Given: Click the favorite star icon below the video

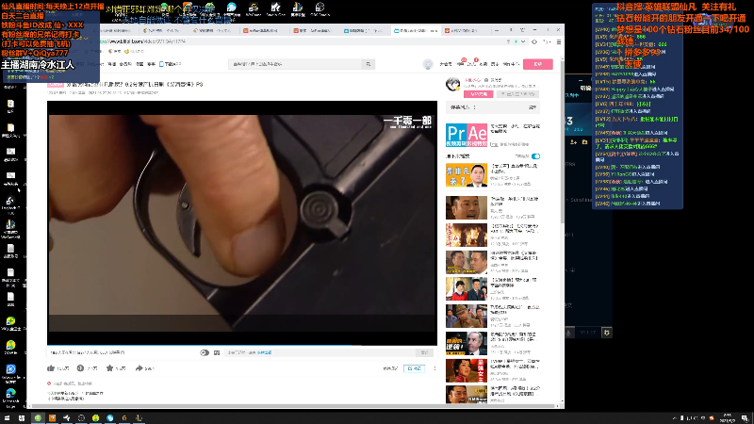Looking at the screenshot, I should tap(109, 368).
